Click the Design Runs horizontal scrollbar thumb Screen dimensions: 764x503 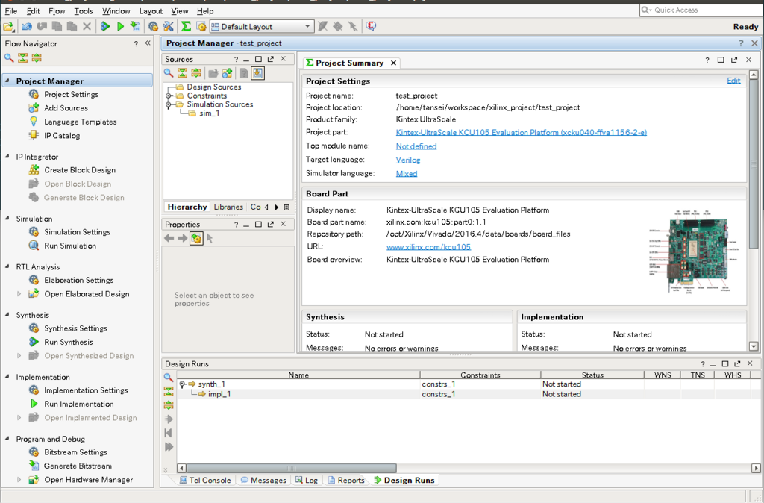[x=292, y=468]
